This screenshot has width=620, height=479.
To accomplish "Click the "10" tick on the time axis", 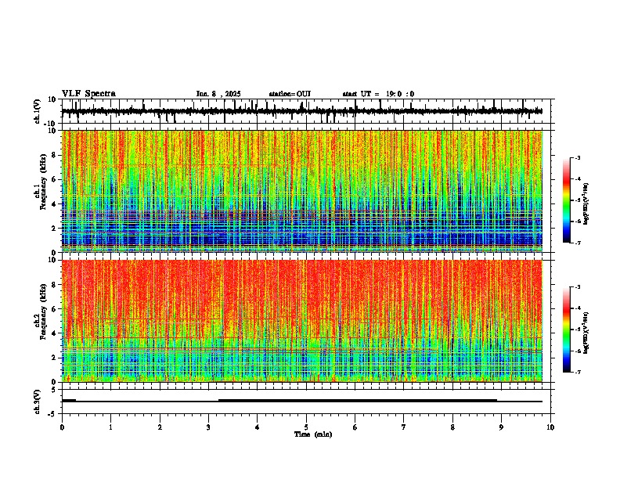I will (x=550, y=427).
